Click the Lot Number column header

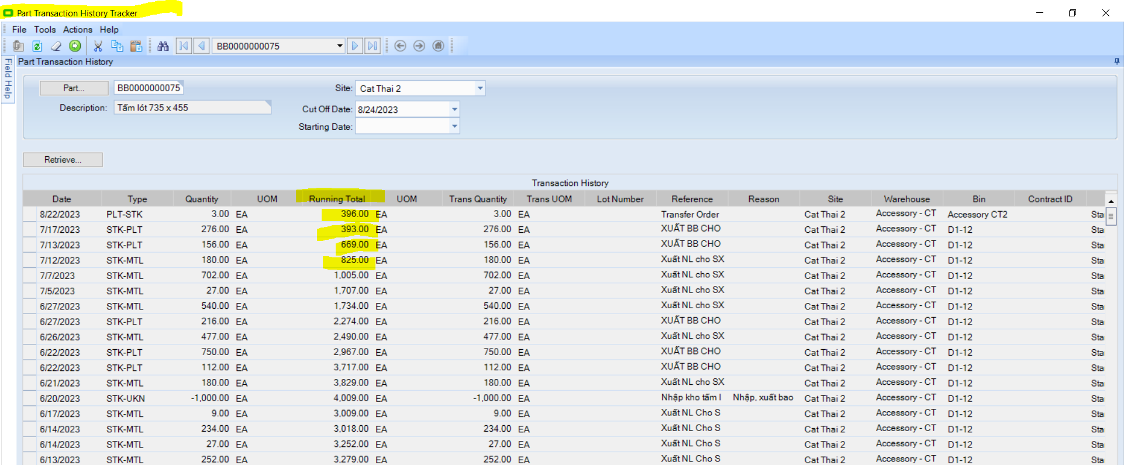(620, 199)
